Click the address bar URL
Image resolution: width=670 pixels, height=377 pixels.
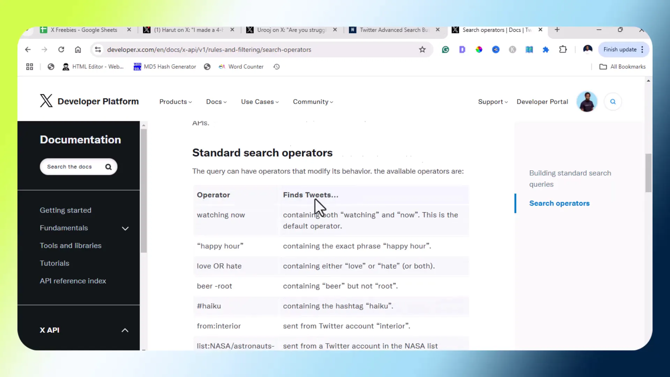209,50
